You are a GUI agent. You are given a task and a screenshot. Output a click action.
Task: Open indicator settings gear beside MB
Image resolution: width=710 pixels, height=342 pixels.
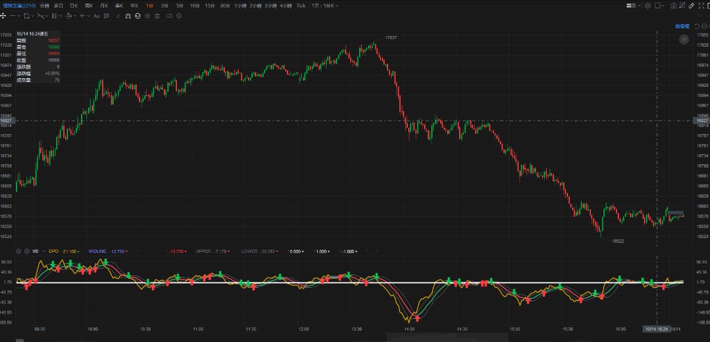[x=18, y=251]
